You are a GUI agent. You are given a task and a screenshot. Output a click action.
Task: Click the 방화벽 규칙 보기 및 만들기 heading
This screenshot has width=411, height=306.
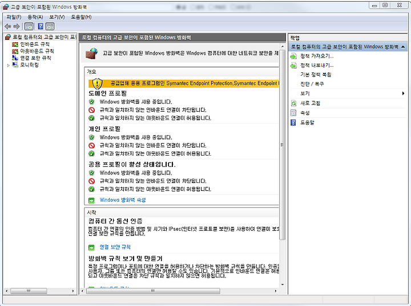pyautogui.click(x=126, y=259)
